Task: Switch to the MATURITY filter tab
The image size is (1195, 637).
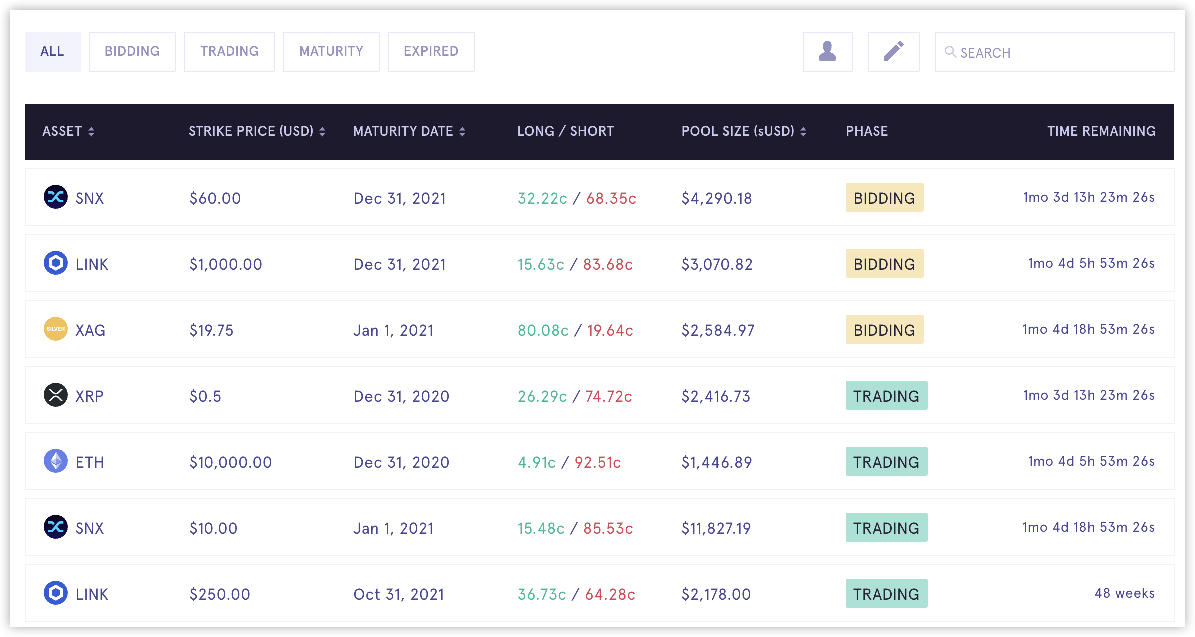Action: [331, 52]
